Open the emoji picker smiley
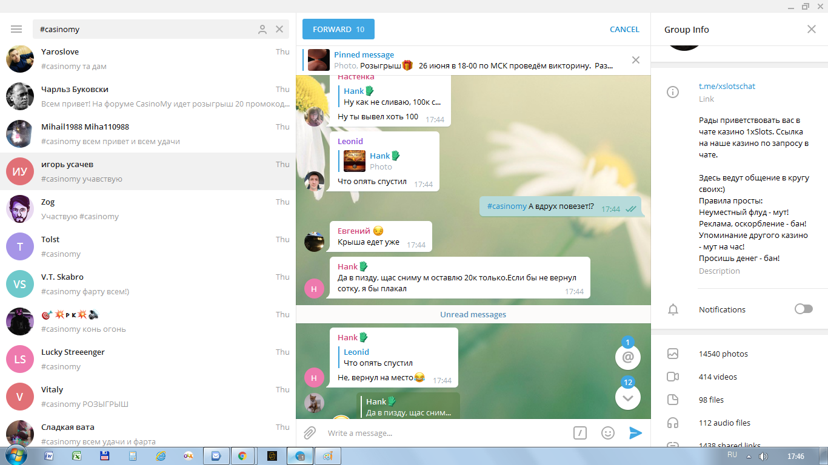 (x=607, y=433)
